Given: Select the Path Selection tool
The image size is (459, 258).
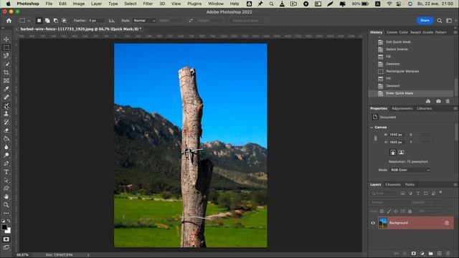Looking at the screenshot, I should pyautogui.click(x=6, y=180).
